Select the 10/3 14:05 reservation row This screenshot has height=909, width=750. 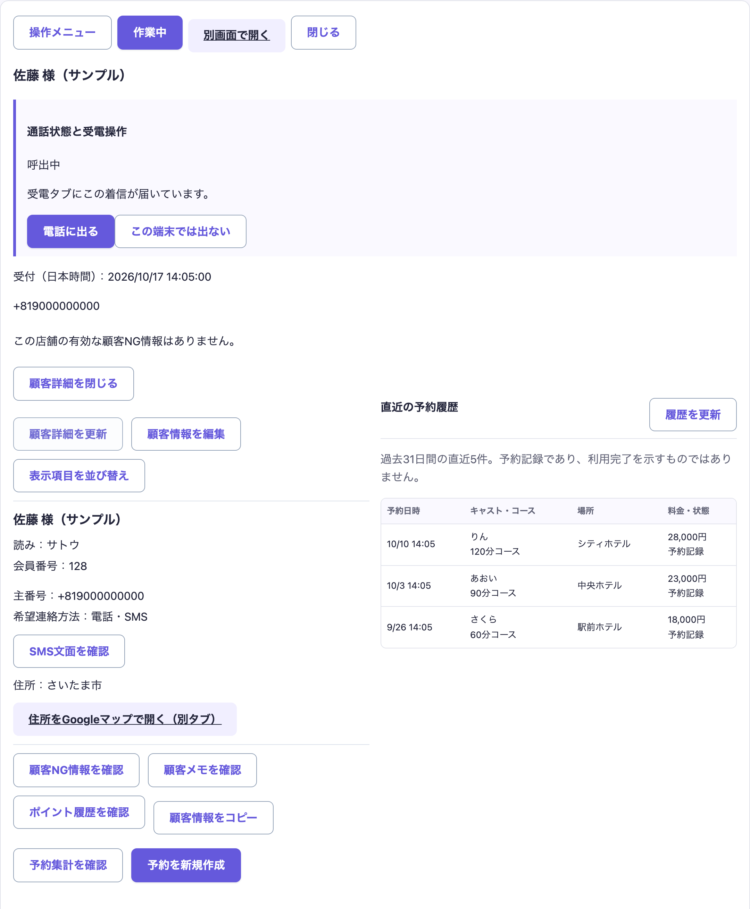[x=558, y=586]
